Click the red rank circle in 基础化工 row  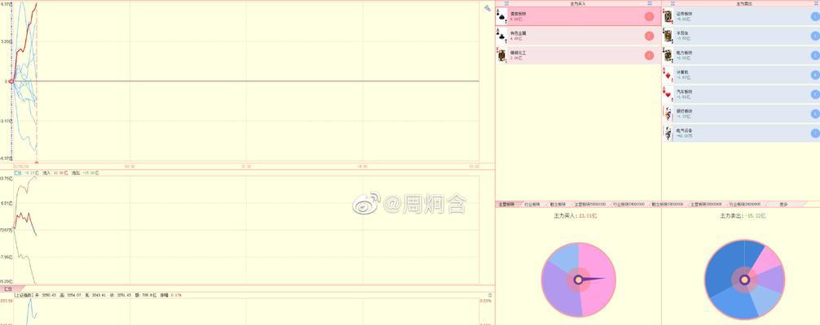[650, 55]
